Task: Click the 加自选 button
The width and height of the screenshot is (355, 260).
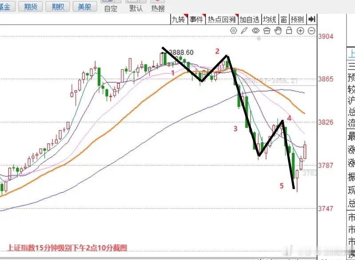Action: click(249, 19)
